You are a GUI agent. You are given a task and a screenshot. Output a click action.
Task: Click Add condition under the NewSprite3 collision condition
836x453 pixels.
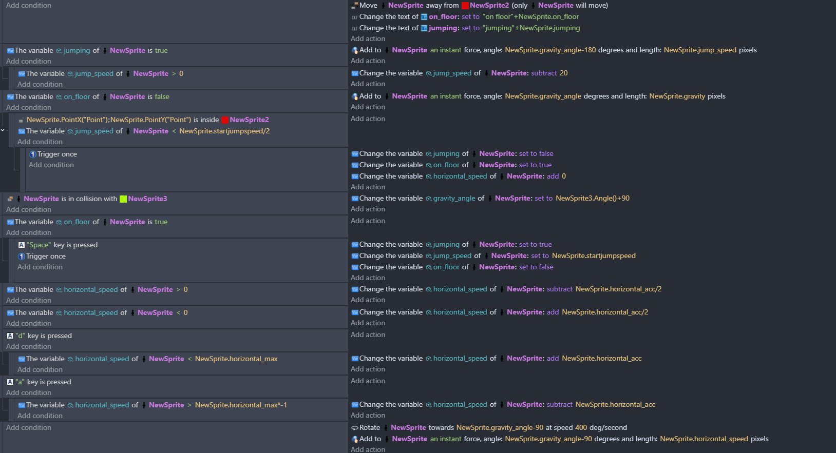point(29,210)
